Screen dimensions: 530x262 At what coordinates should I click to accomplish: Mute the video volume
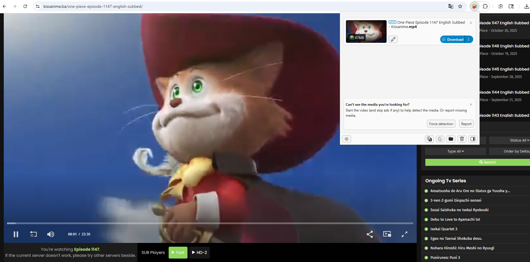click(x=50, y=234)
